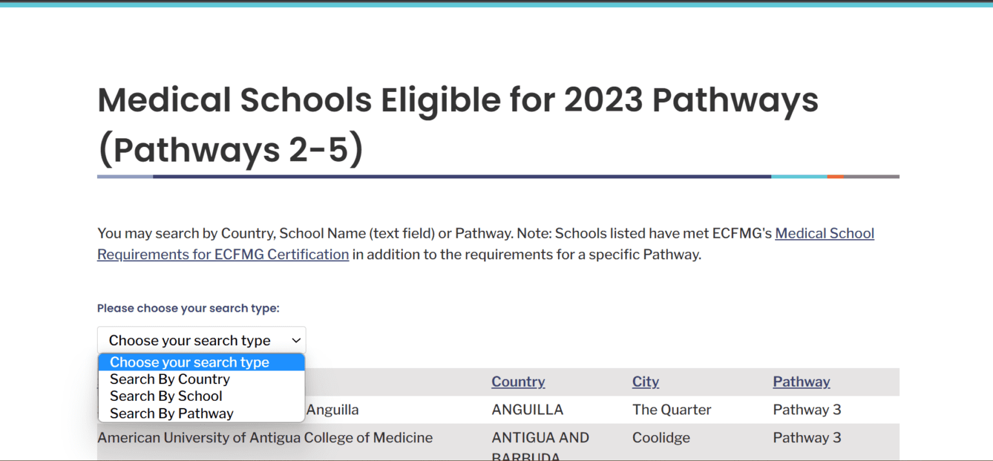Click the teal segment of the divider bar

(798, 176)
